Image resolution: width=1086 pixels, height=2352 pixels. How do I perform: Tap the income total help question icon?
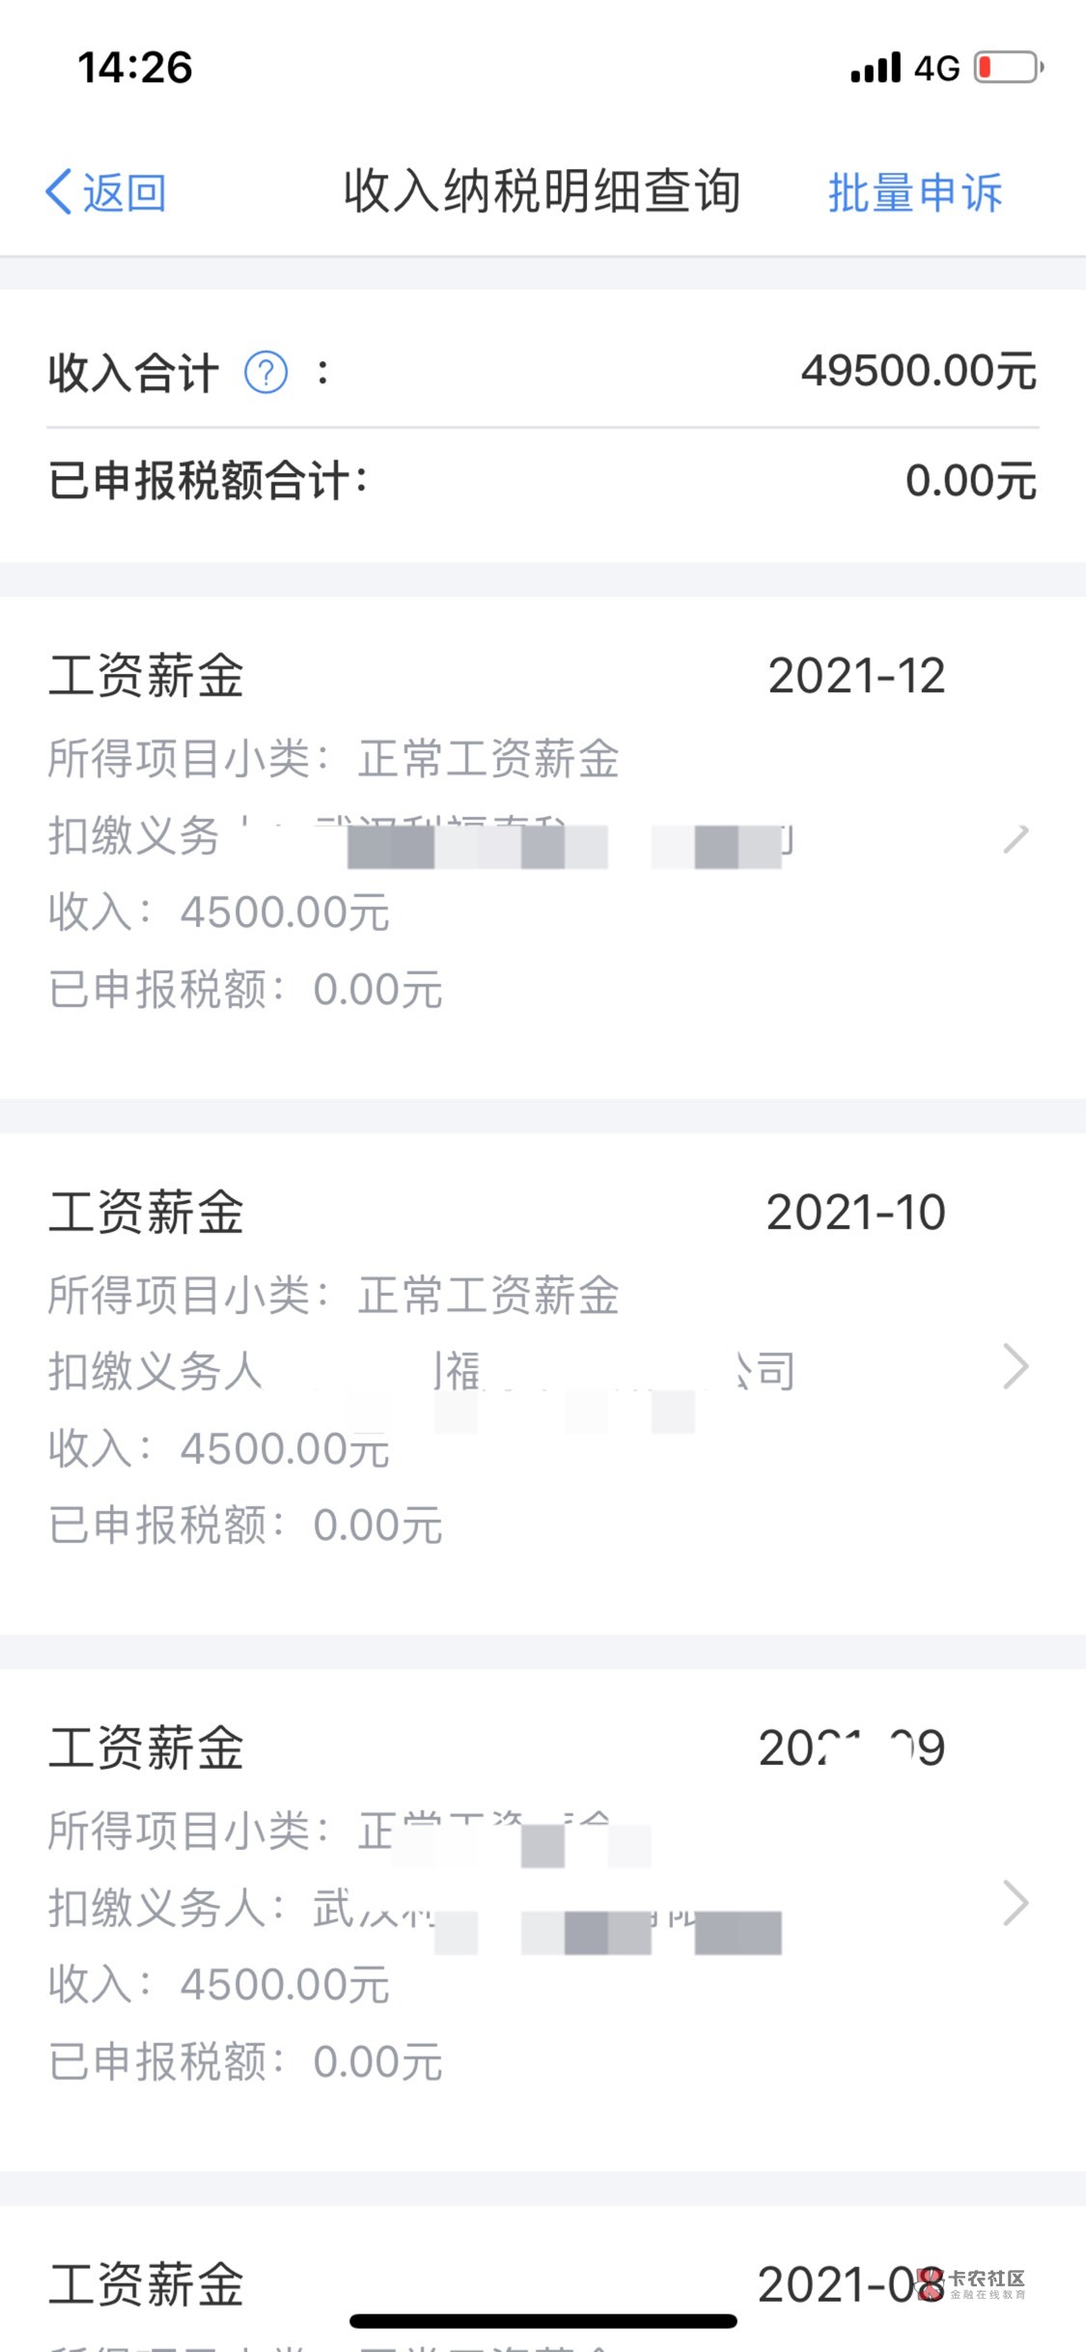265,372
